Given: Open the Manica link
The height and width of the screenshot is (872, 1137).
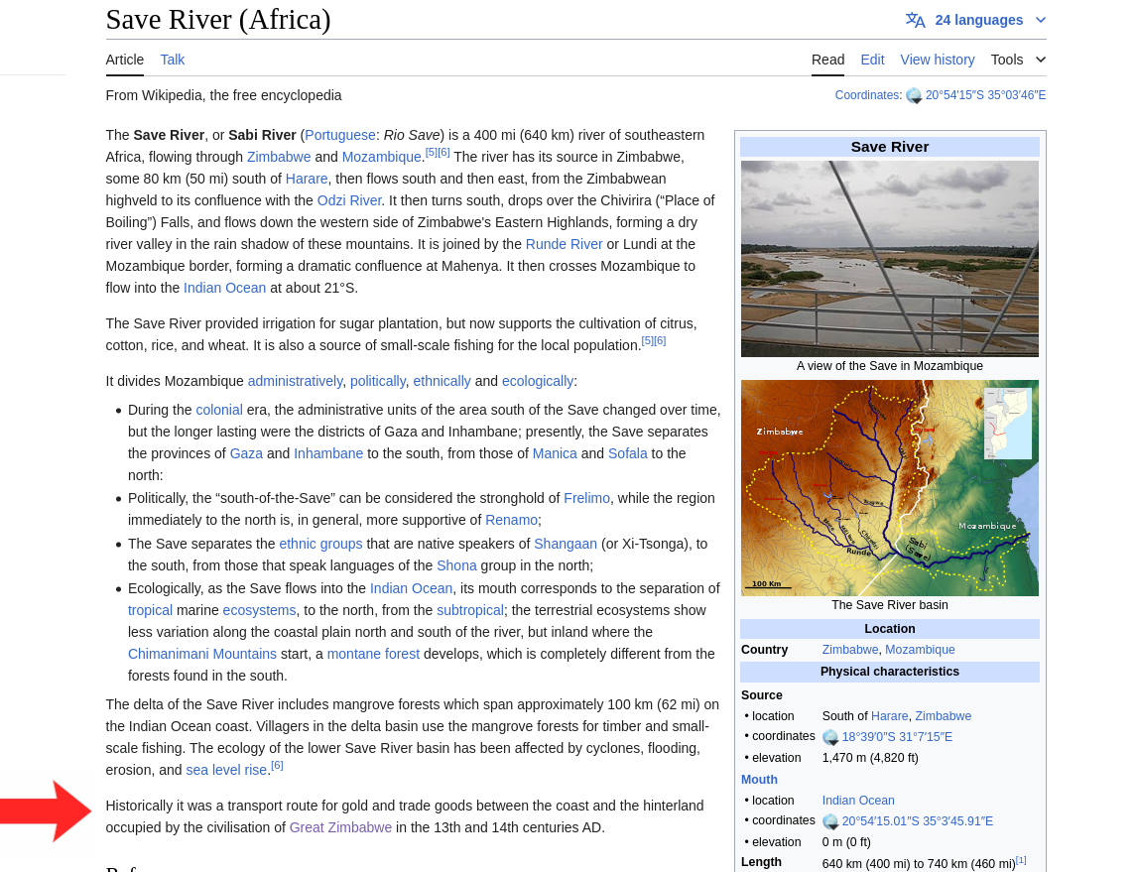Looking at the screenshot, I should [555, 453].
